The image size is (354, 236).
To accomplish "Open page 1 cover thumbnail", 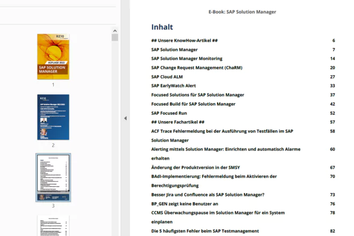I will (53, 56).
